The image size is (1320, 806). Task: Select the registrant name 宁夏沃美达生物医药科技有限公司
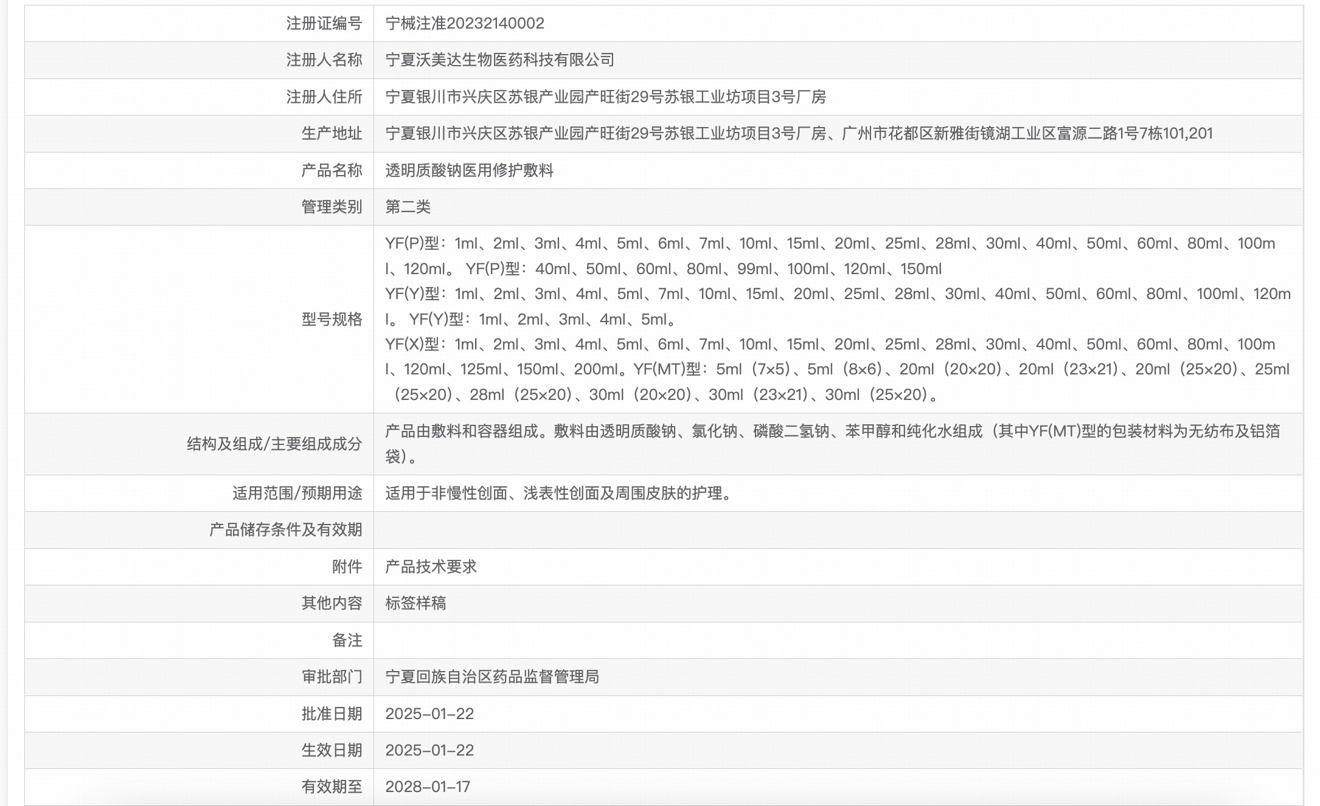click(499, 60)
